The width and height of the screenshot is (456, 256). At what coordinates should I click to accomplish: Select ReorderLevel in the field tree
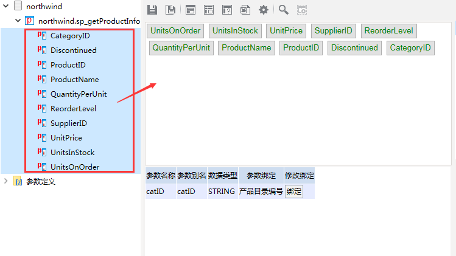pyautogui.click(x=73, y=109)
